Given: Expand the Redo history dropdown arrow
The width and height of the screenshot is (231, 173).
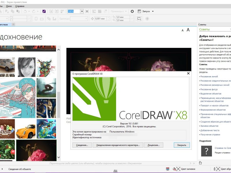Looking at the screenshot, I should (x=38, y=11).
